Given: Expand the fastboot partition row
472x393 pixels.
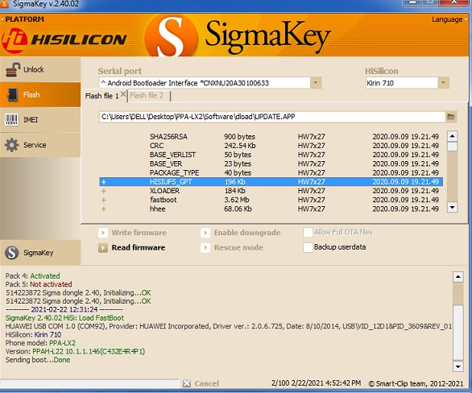Looking at the screenshot, I should point(104,200).
